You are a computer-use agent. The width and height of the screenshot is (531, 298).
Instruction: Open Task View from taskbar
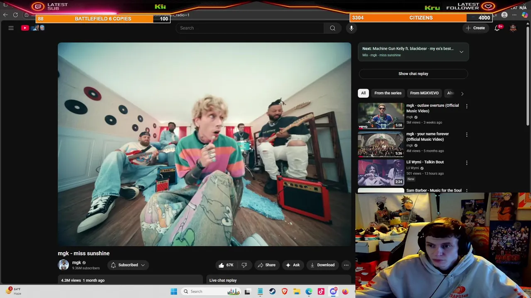tap(248, 291)
